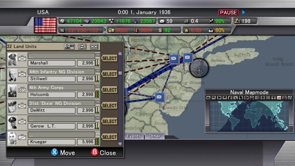Click SELECT for DeWitt's 31st Dixie Division
This screenshot has width=295, height=166.
pyautogui.click(x=110, y=106)
